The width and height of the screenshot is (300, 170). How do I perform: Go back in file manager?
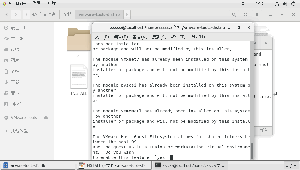pyautogui.click(x=7, y=15)
